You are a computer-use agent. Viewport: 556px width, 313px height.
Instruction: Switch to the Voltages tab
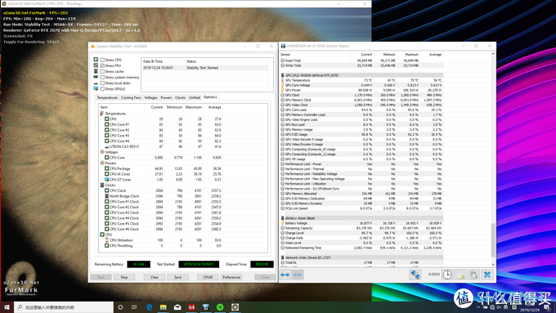(x=150, y=97)
